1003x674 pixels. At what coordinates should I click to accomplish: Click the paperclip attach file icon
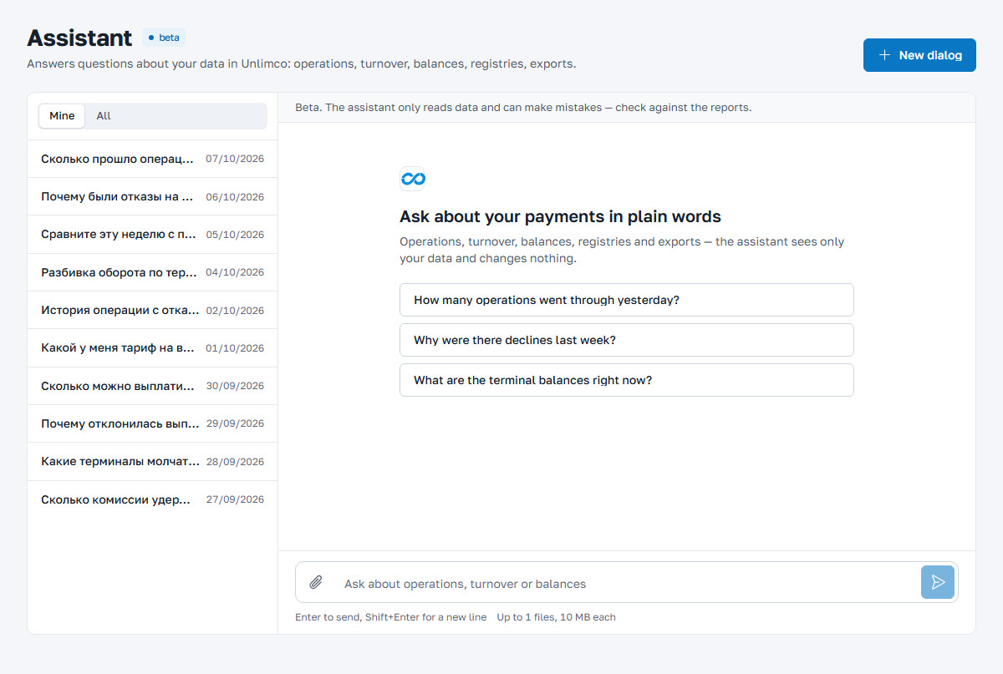coord(316,582)
